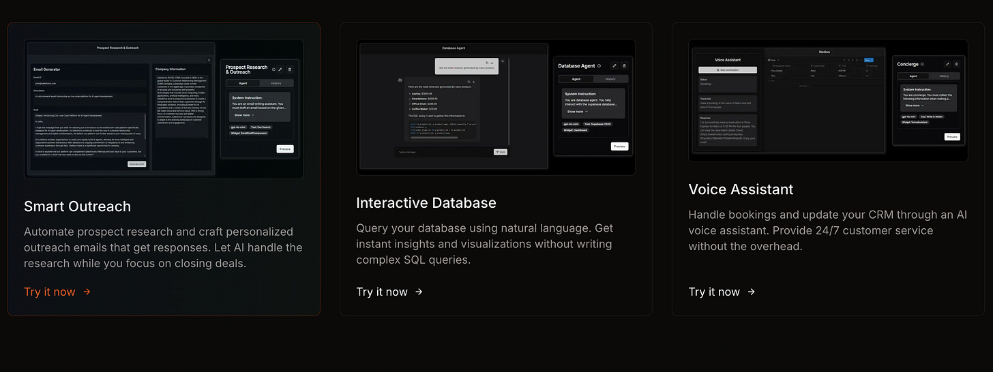This screenshot has width=993, height=372.
Task: Click the trash icon in Prospect Research panel
Action: 290,69
